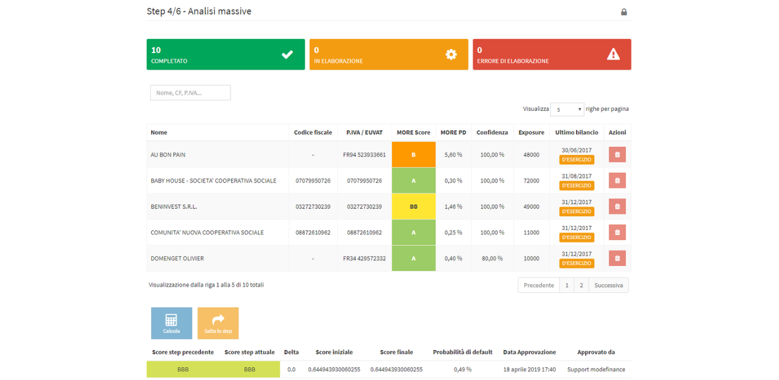Click the COMUNITA' NUOVA COOPERATIVA SOCIALE name

tap(207, 233)
